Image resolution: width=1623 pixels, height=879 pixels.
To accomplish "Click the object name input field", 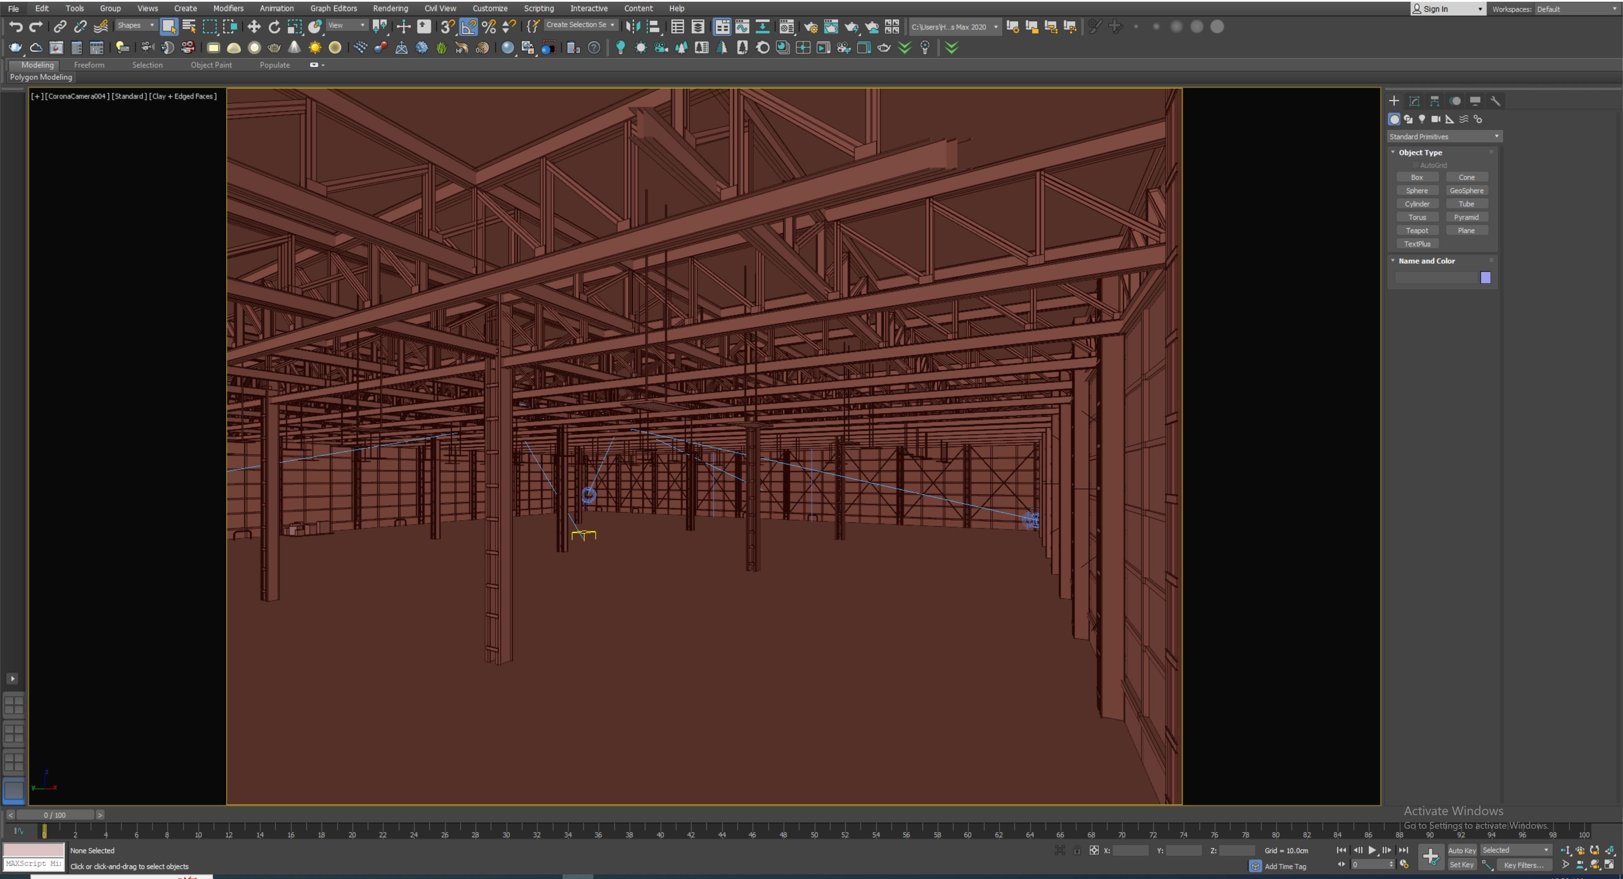I will (x=1436, y=277).
